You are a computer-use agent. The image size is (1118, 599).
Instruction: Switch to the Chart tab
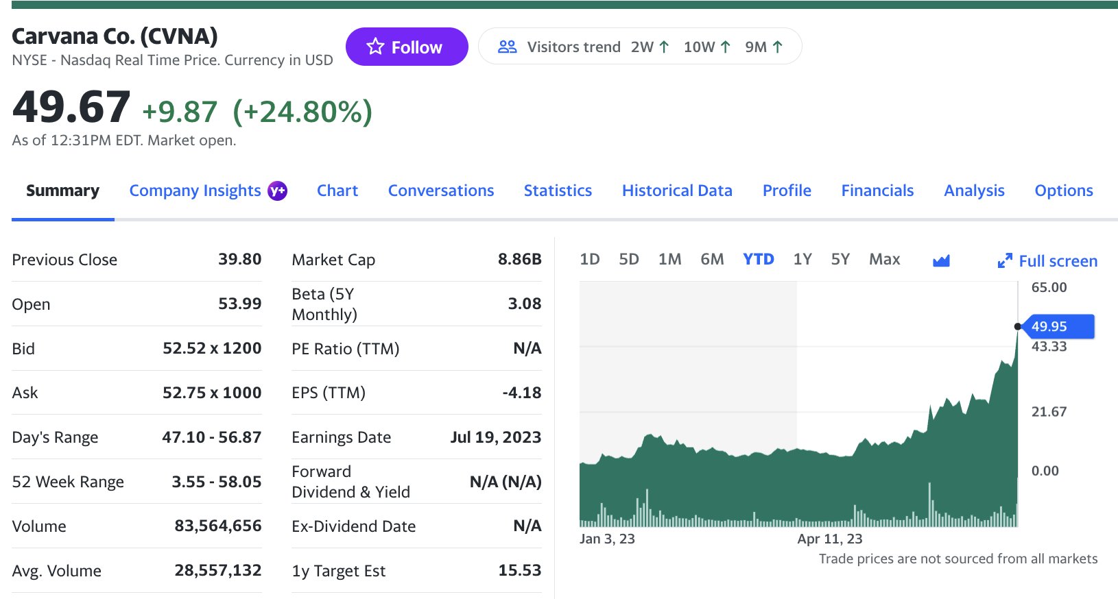pyautogui.click(x=337, y=191)
